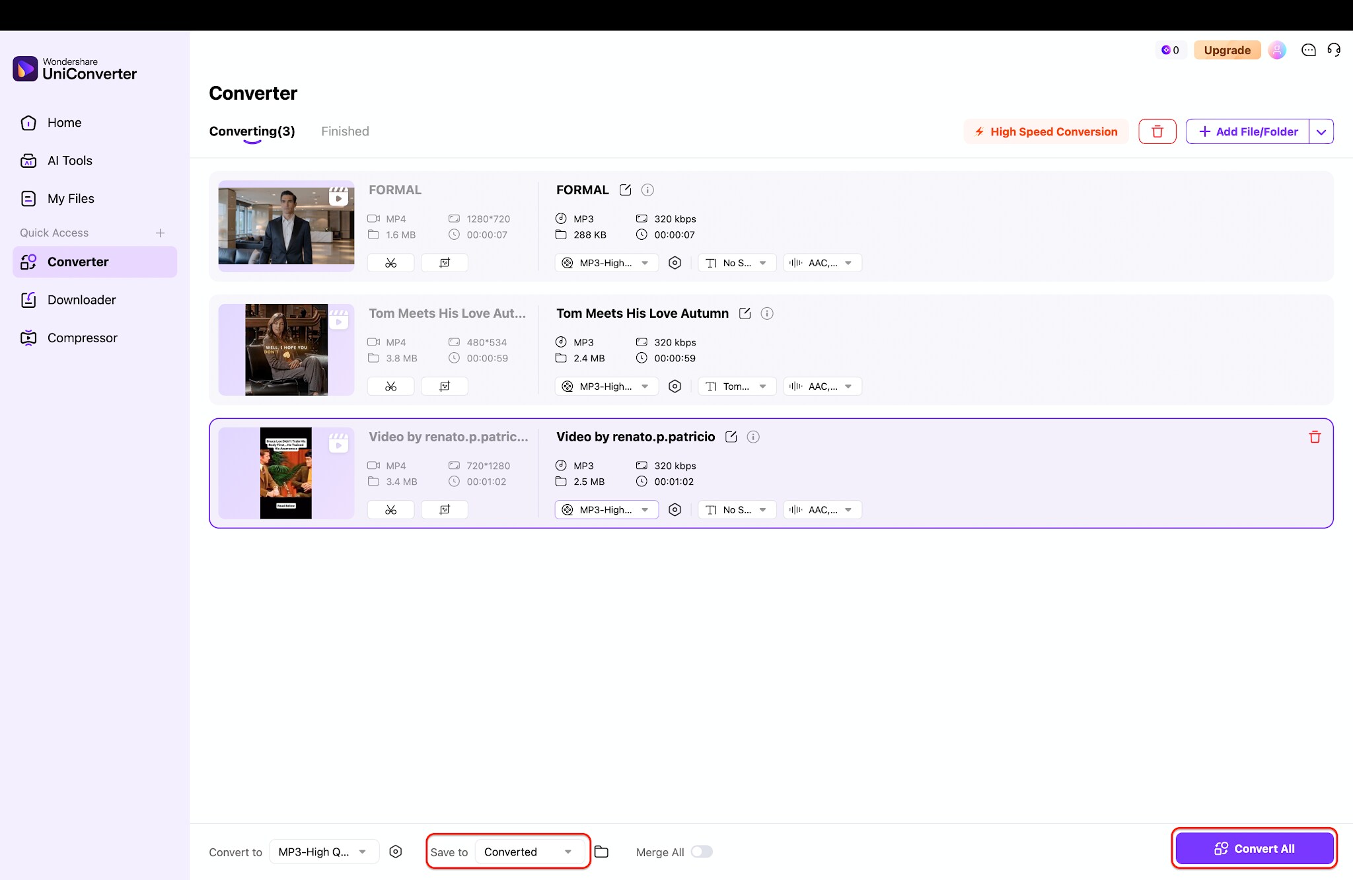Open the feedback chat bubble icon
The image size is (1353, 880).
tap(1308, 50)
